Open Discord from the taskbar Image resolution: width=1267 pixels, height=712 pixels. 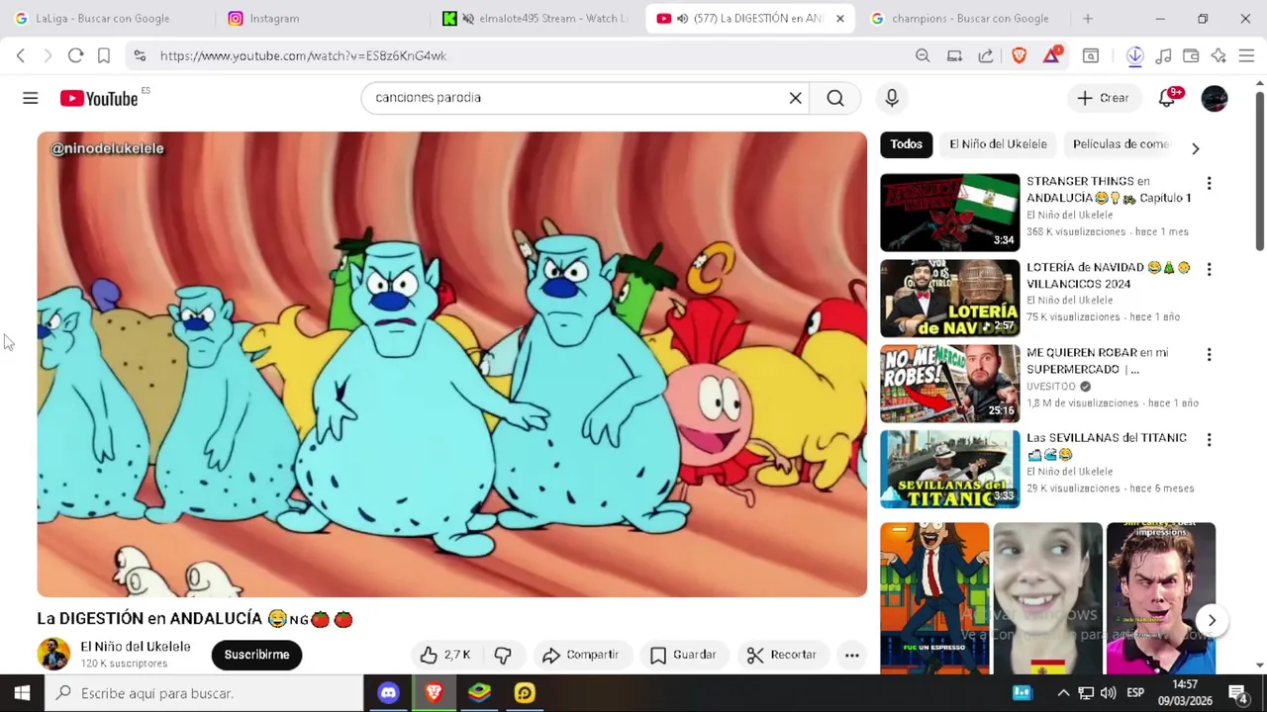[x=388, y=693]
